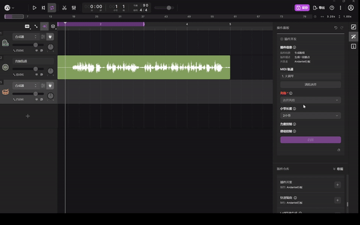This screenshot has height=225, width=360.
Task: Toggle drum track plugin plug button
Action: [50, 86]
